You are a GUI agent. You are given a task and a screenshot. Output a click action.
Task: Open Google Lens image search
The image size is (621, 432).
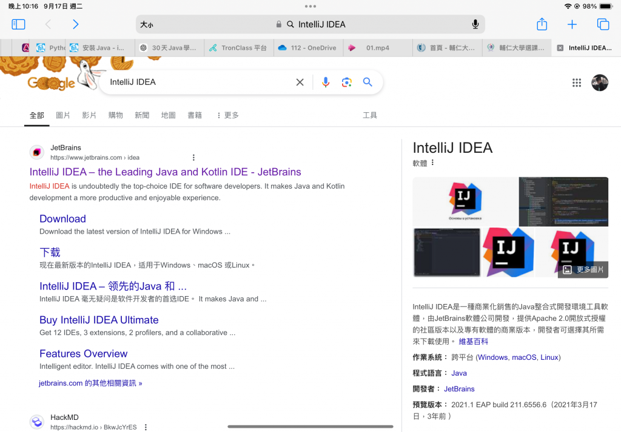pos(346,82)
